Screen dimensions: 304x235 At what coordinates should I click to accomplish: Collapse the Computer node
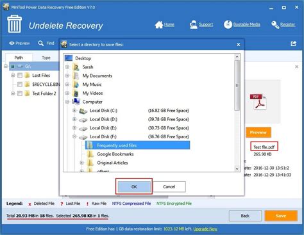click(x=67, y=102)
